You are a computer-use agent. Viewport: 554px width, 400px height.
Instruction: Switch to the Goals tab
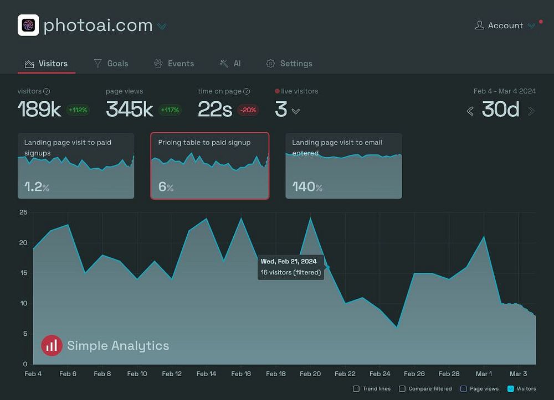click(111, 64)
